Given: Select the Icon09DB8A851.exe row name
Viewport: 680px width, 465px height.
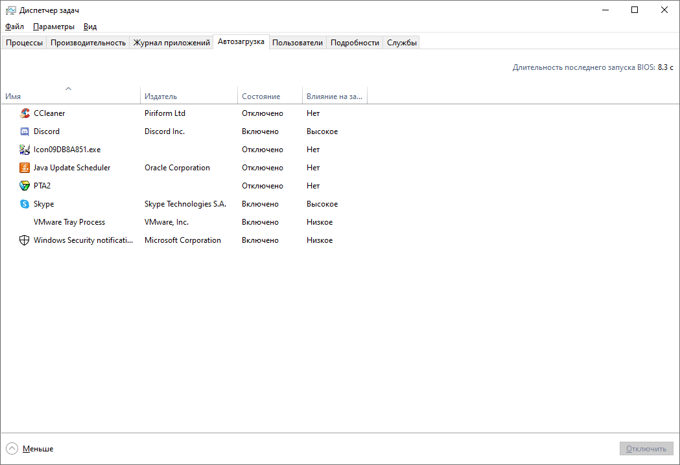Looking at the screenshot, I should coord(67,150).
